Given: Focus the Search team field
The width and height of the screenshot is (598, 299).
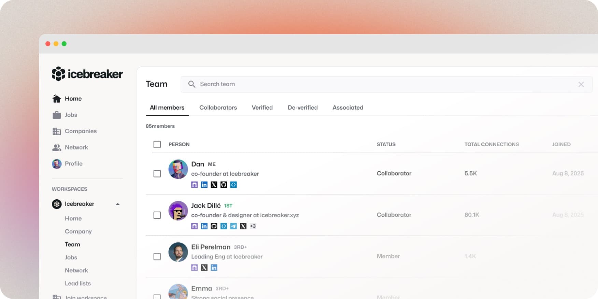Looking at the screenshot, I should coord(386,84).
